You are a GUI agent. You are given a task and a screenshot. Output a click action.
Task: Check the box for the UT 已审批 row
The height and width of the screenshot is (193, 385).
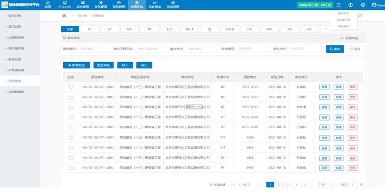pos(71,127)
